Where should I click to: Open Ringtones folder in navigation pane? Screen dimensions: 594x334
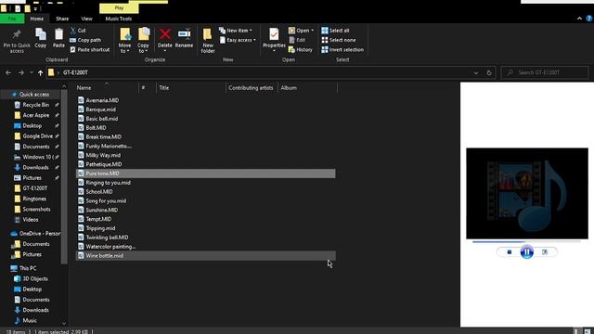(34, 199)
